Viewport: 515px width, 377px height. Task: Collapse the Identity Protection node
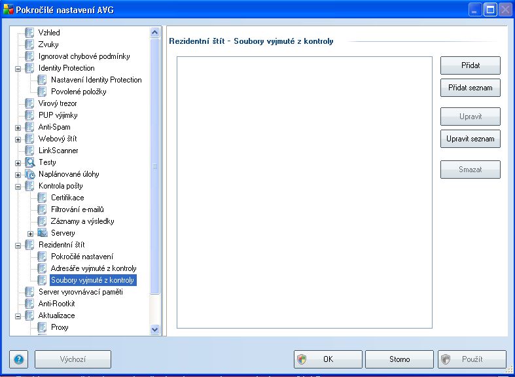pos(18,69)
